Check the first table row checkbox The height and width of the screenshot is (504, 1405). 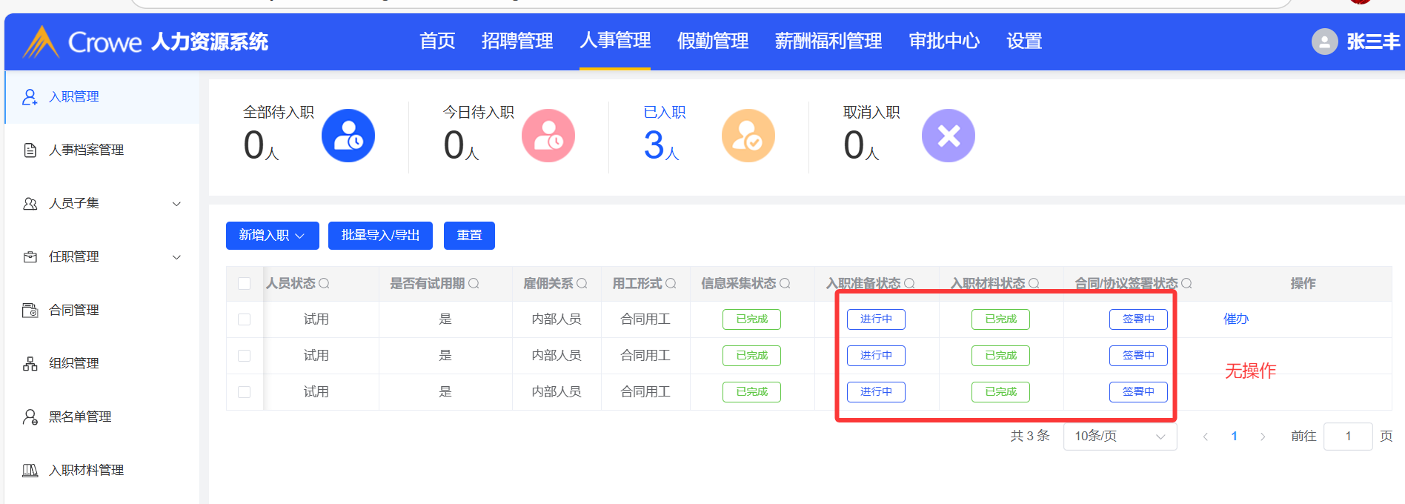click(x=244, y=319)
